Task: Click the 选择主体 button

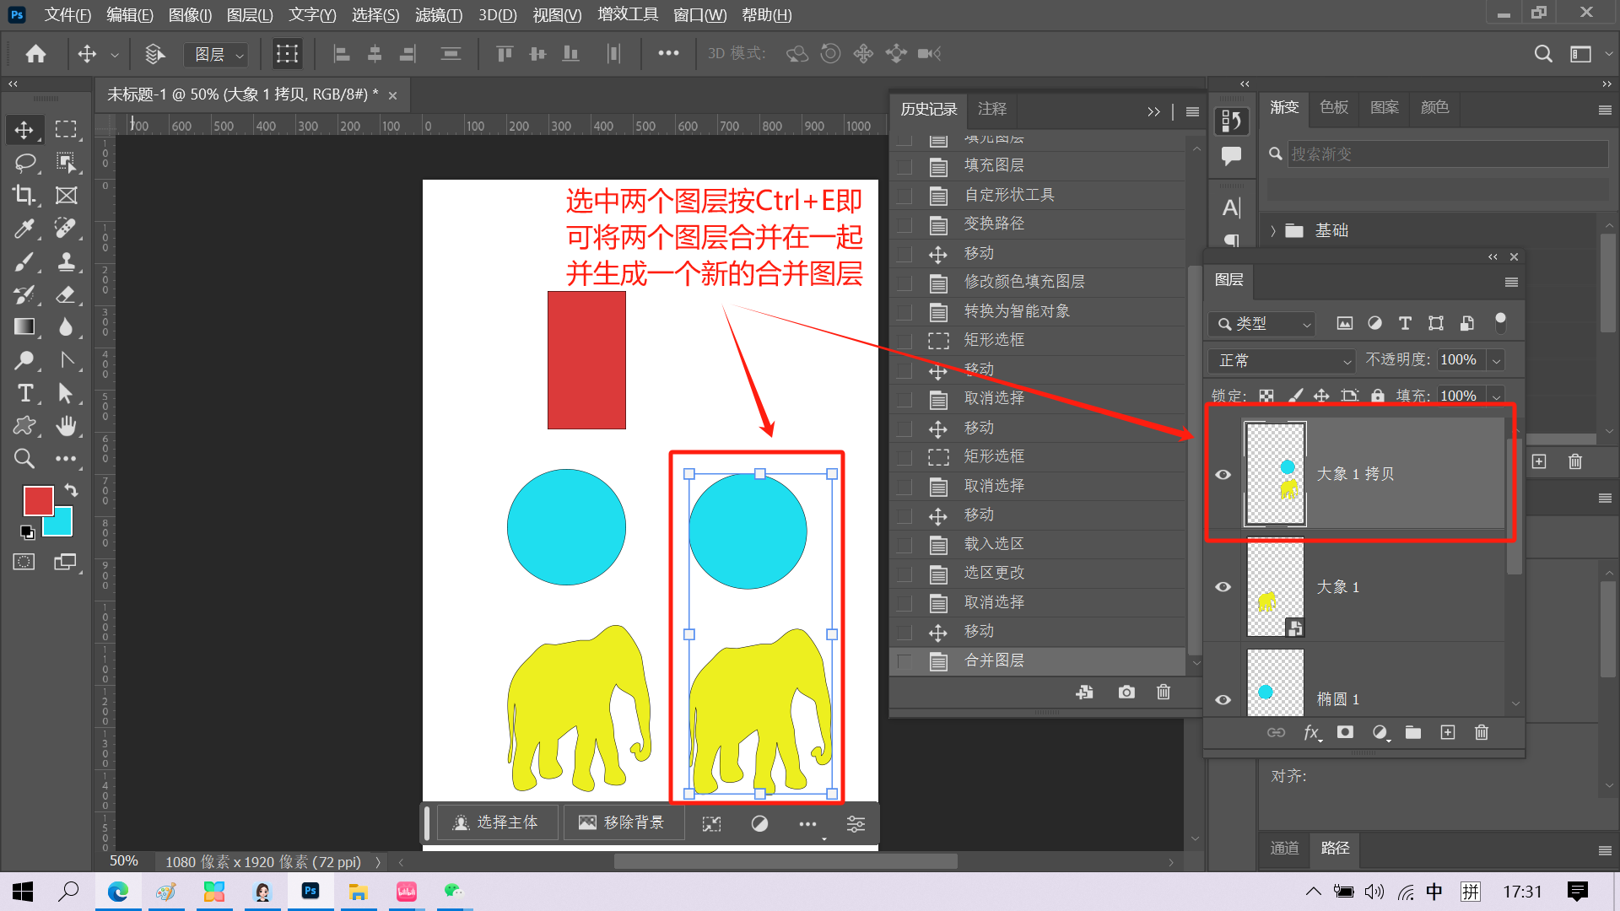Action: (497, 822)
